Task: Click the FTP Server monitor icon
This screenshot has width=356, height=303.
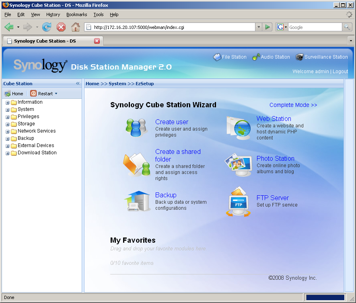Action: pos(238,202)
